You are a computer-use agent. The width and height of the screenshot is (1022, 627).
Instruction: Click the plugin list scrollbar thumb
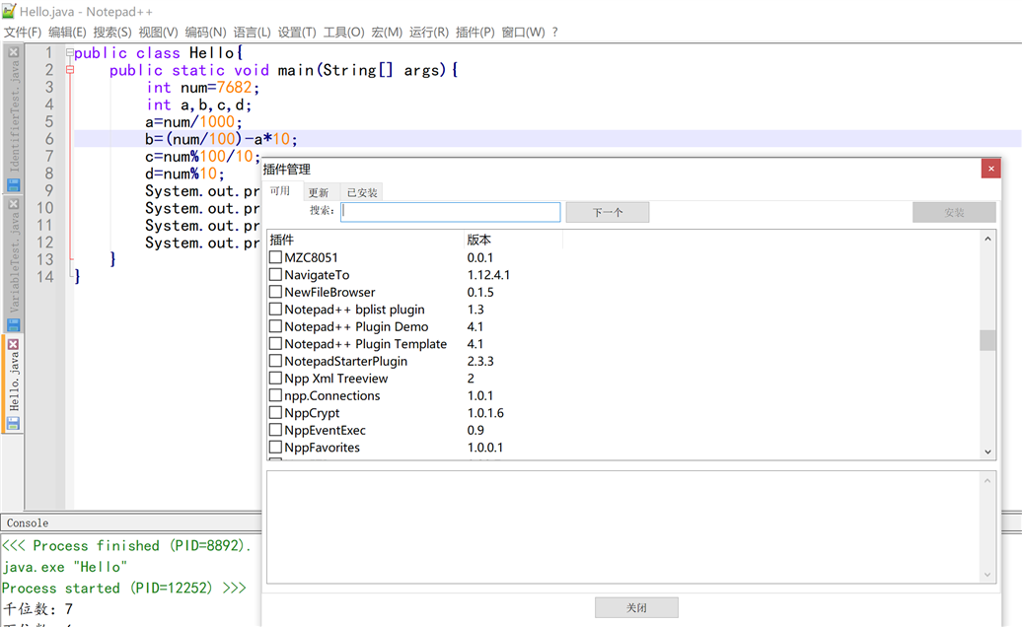click(987, 340)
